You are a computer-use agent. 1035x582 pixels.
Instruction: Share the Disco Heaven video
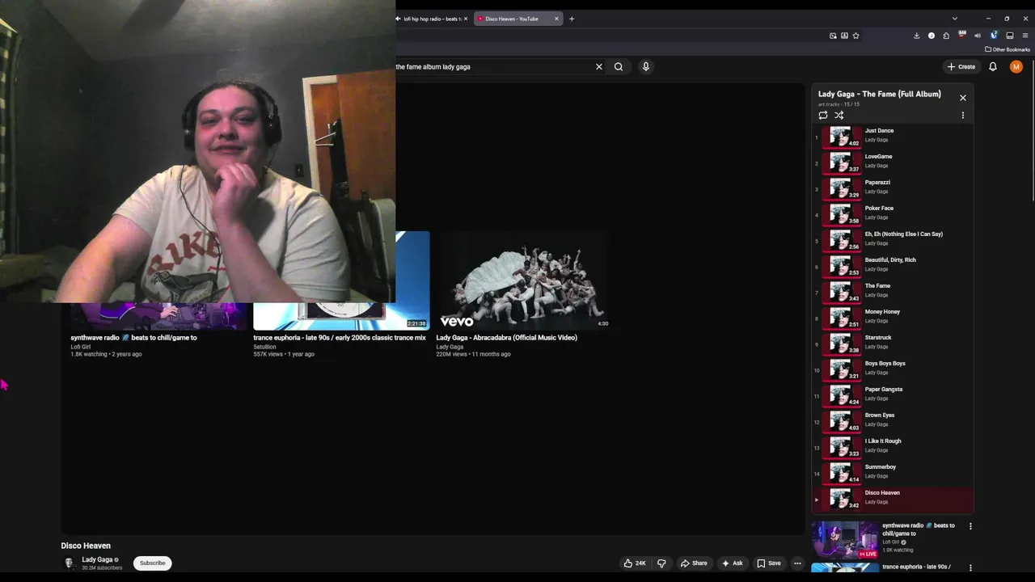694,563
